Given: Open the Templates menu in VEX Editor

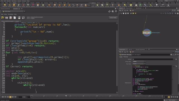Looking at the screenshot, I should [11, 14].
